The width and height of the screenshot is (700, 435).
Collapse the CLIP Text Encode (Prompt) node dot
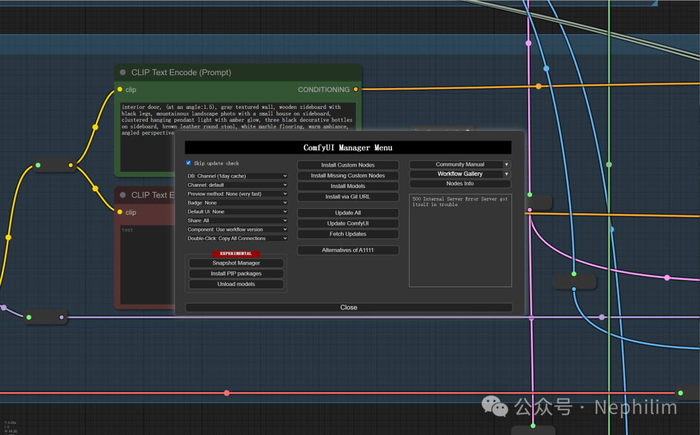pos(123,73)
